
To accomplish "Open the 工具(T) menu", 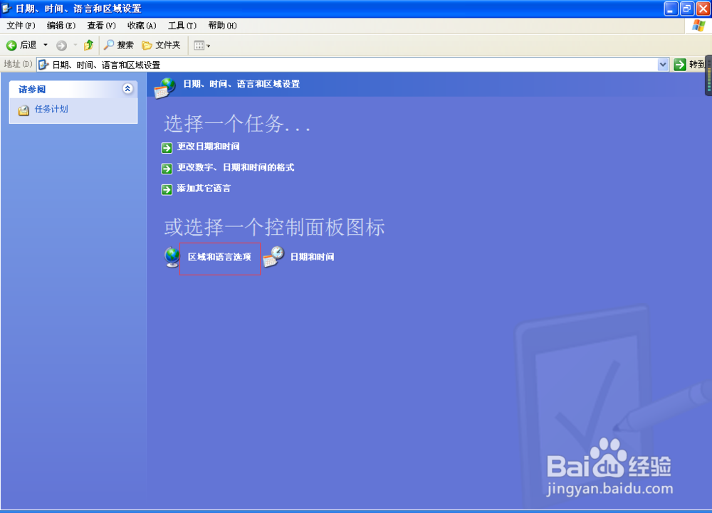I will 182,26.
